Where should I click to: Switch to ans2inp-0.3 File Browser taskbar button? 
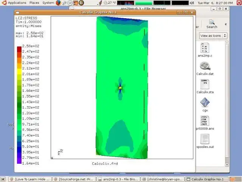click(118, 179)
